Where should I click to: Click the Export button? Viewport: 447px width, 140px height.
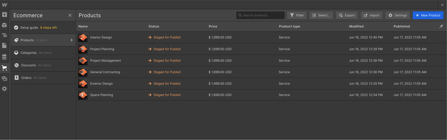point(347,15)
